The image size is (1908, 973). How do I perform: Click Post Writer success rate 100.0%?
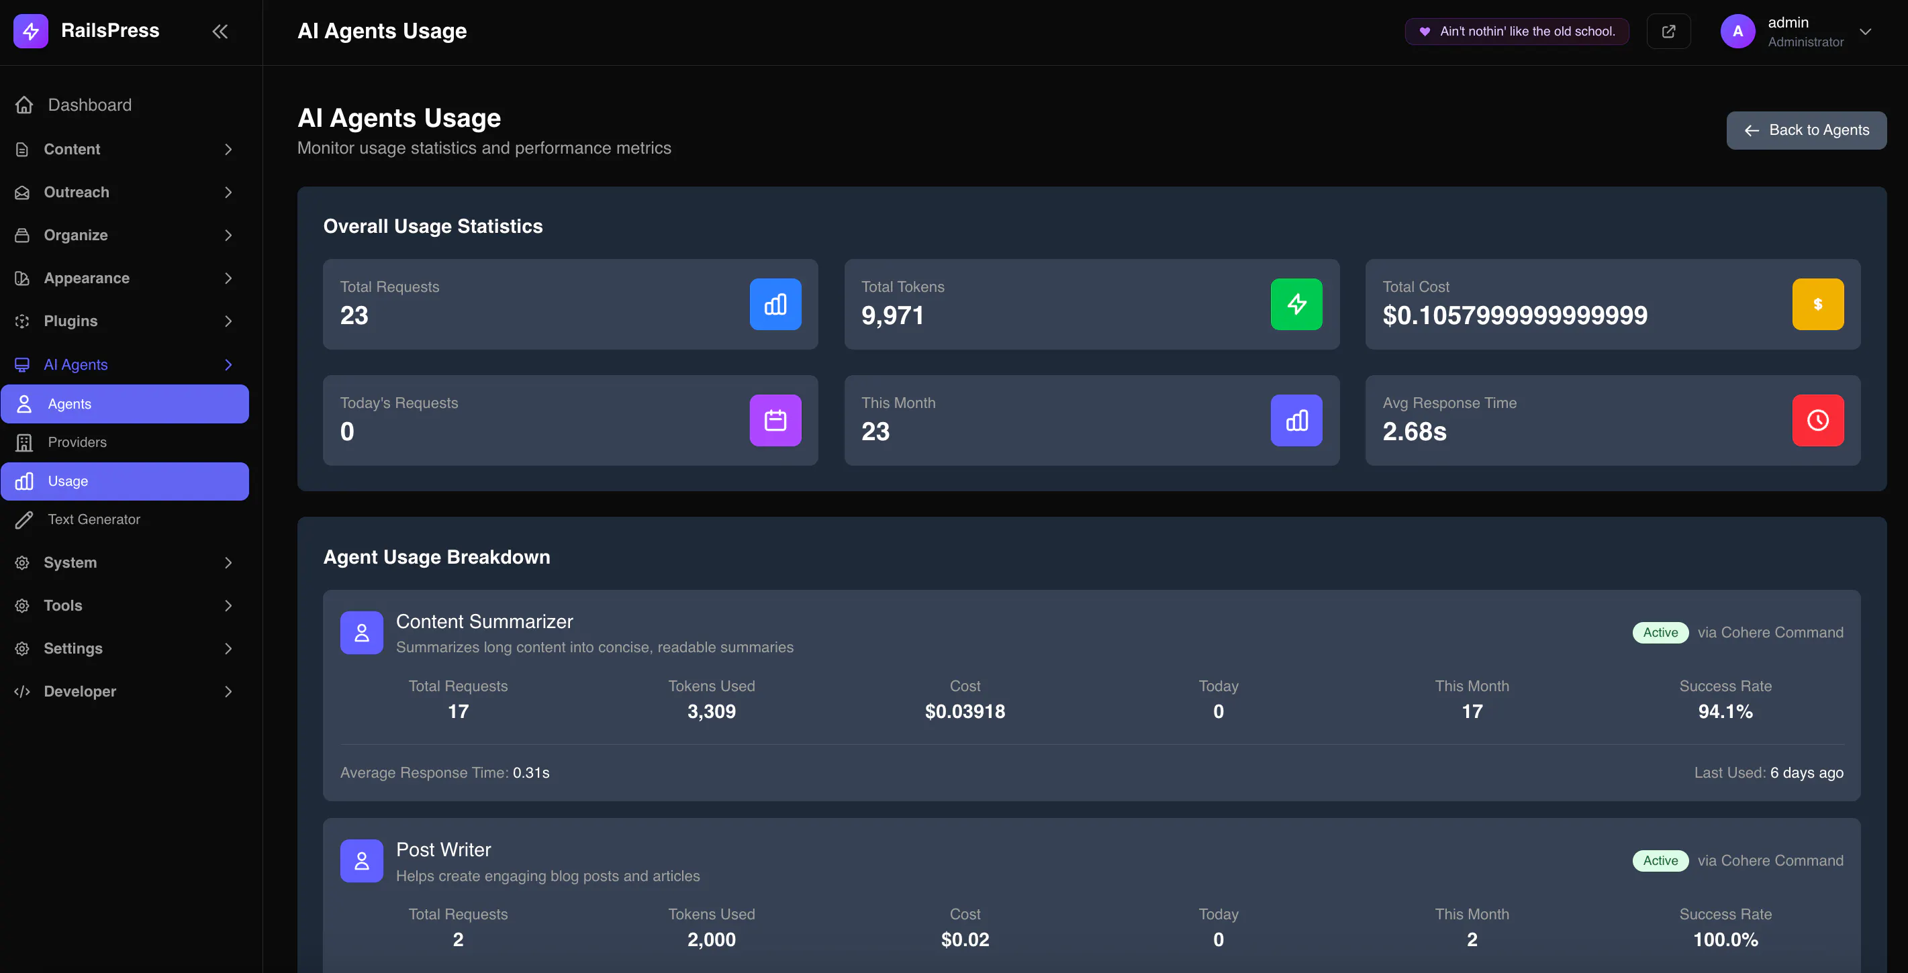[1725, 940]
